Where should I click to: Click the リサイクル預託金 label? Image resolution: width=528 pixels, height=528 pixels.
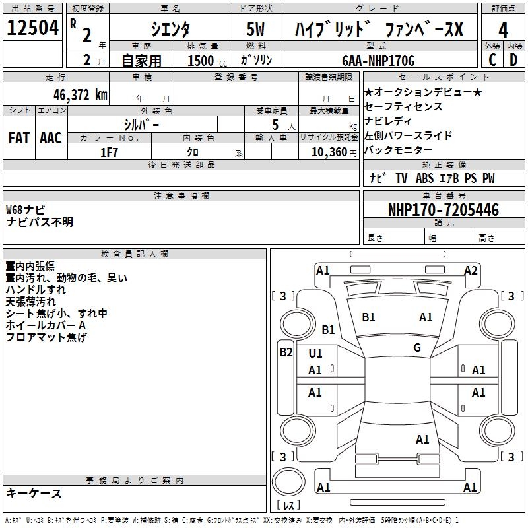click(x=329, y=137)
